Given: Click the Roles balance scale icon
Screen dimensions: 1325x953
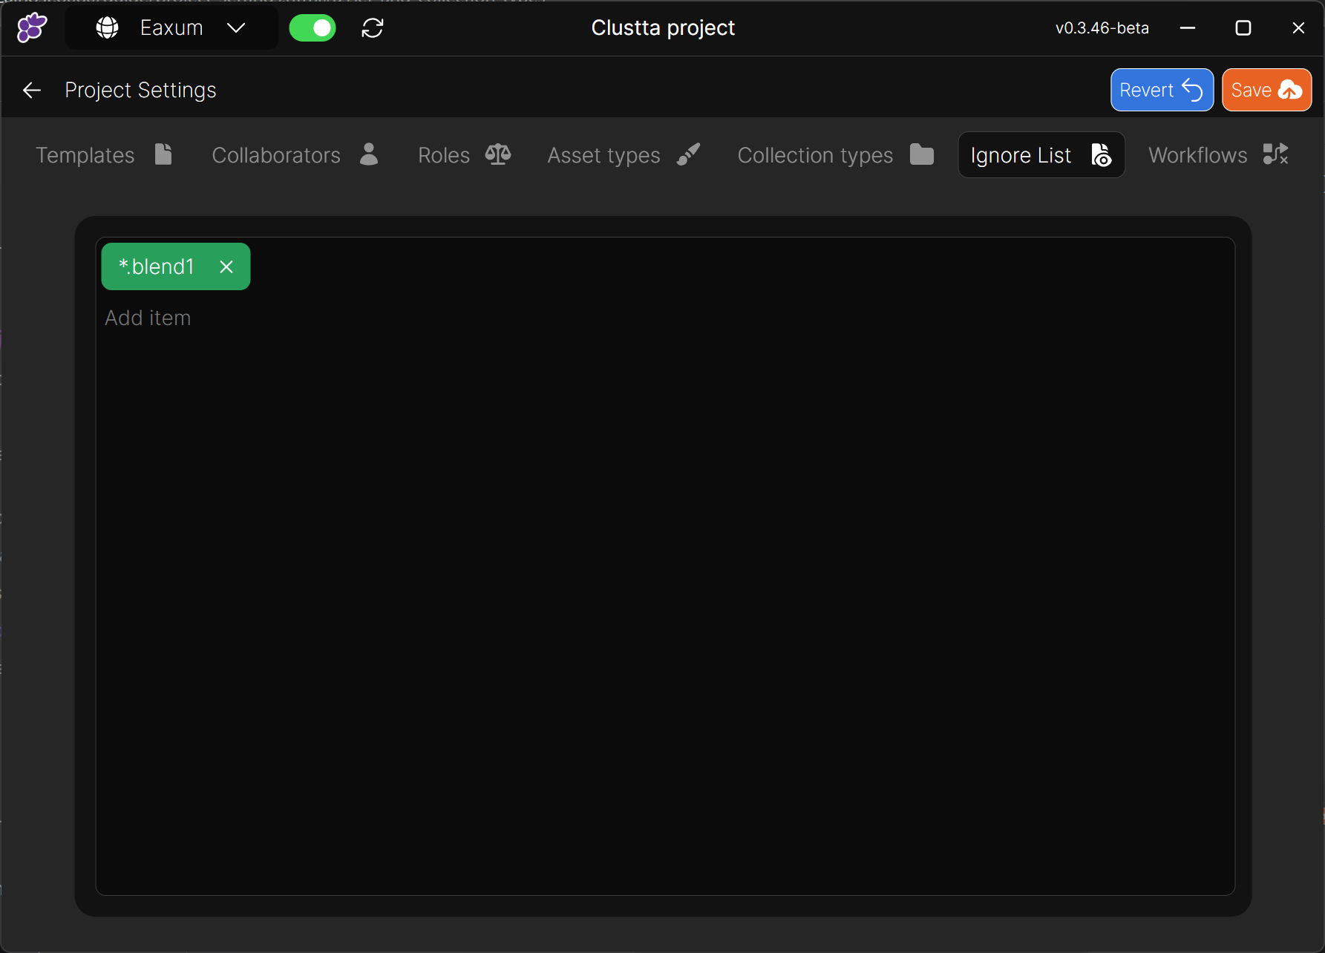Looking at the screenshot, I should pos(497,154).
